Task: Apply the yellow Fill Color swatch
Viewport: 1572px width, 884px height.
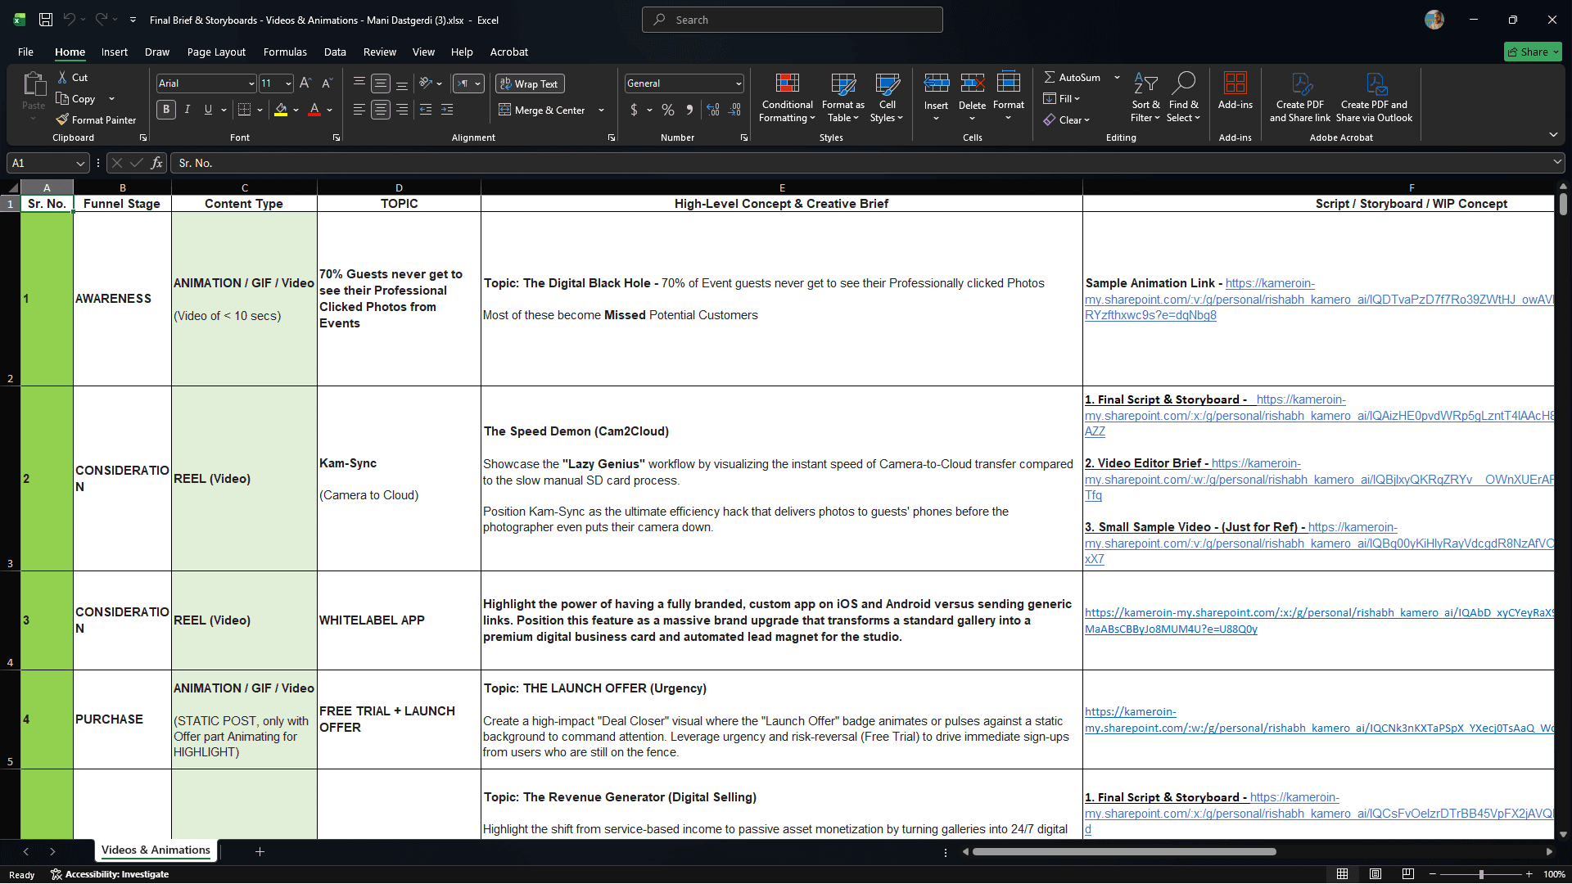Action: (x=281, y=110)
